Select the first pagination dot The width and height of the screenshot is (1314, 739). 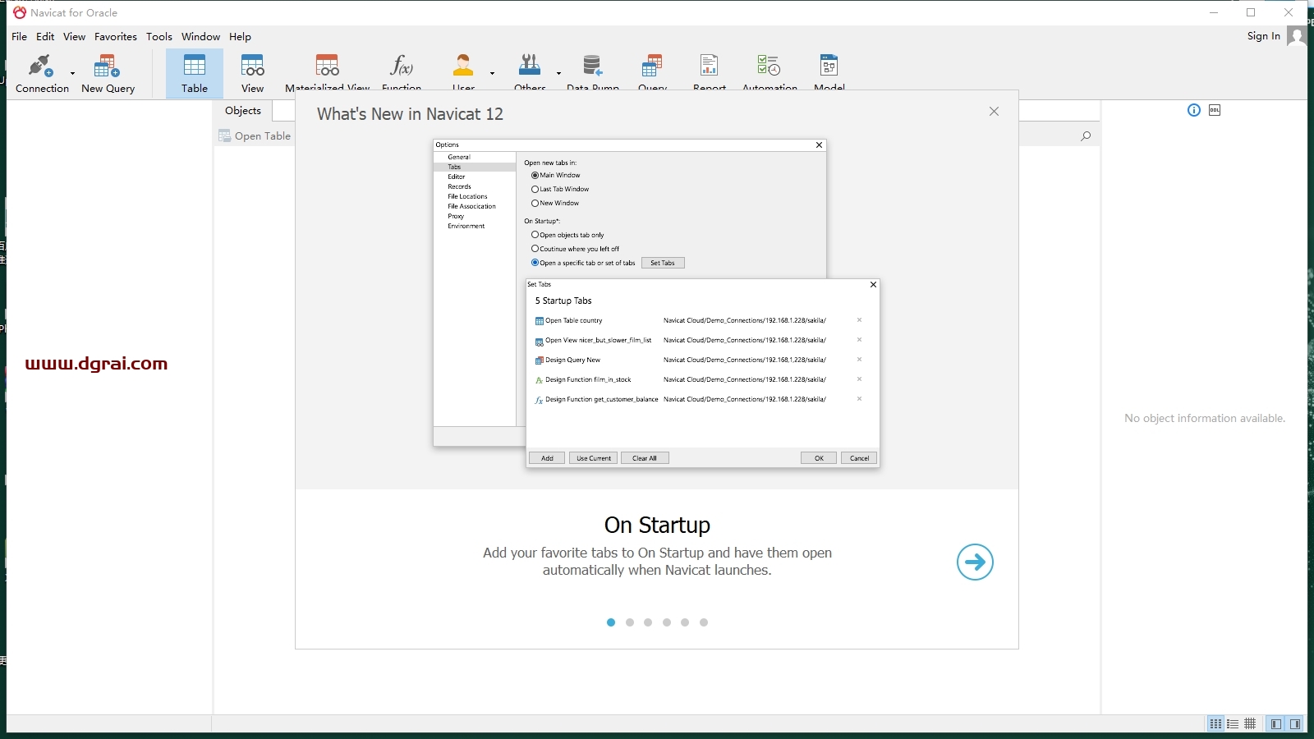[x=611, y=622]
